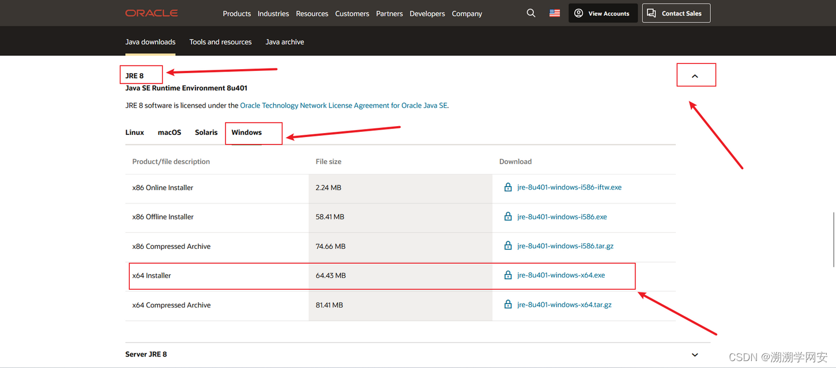
Task: Click the Oracle logo
Action: coord(152,13)
